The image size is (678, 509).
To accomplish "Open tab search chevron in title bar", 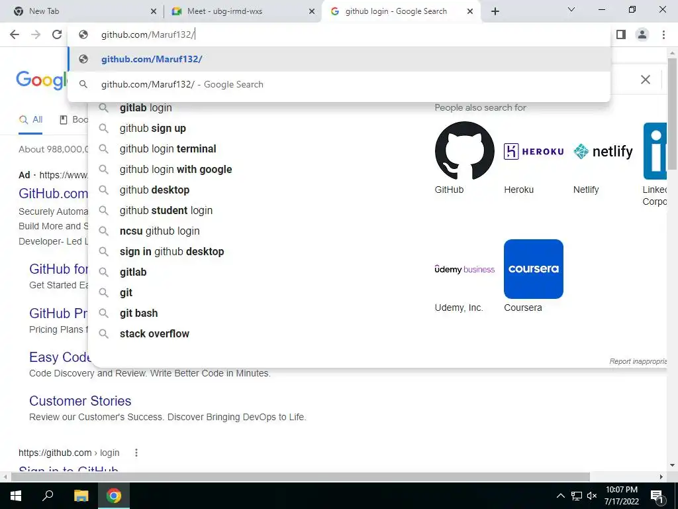I will pyautogui.click(x=571, y=9).
